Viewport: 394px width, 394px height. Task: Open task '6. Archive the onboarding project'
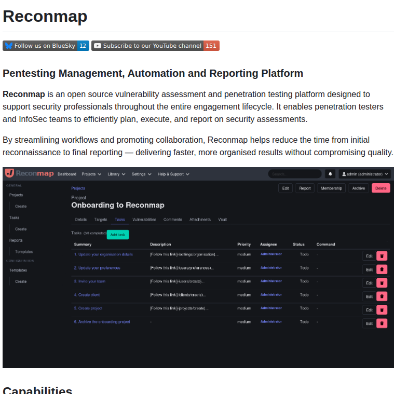pyautogui.click(x=102, y=322)
